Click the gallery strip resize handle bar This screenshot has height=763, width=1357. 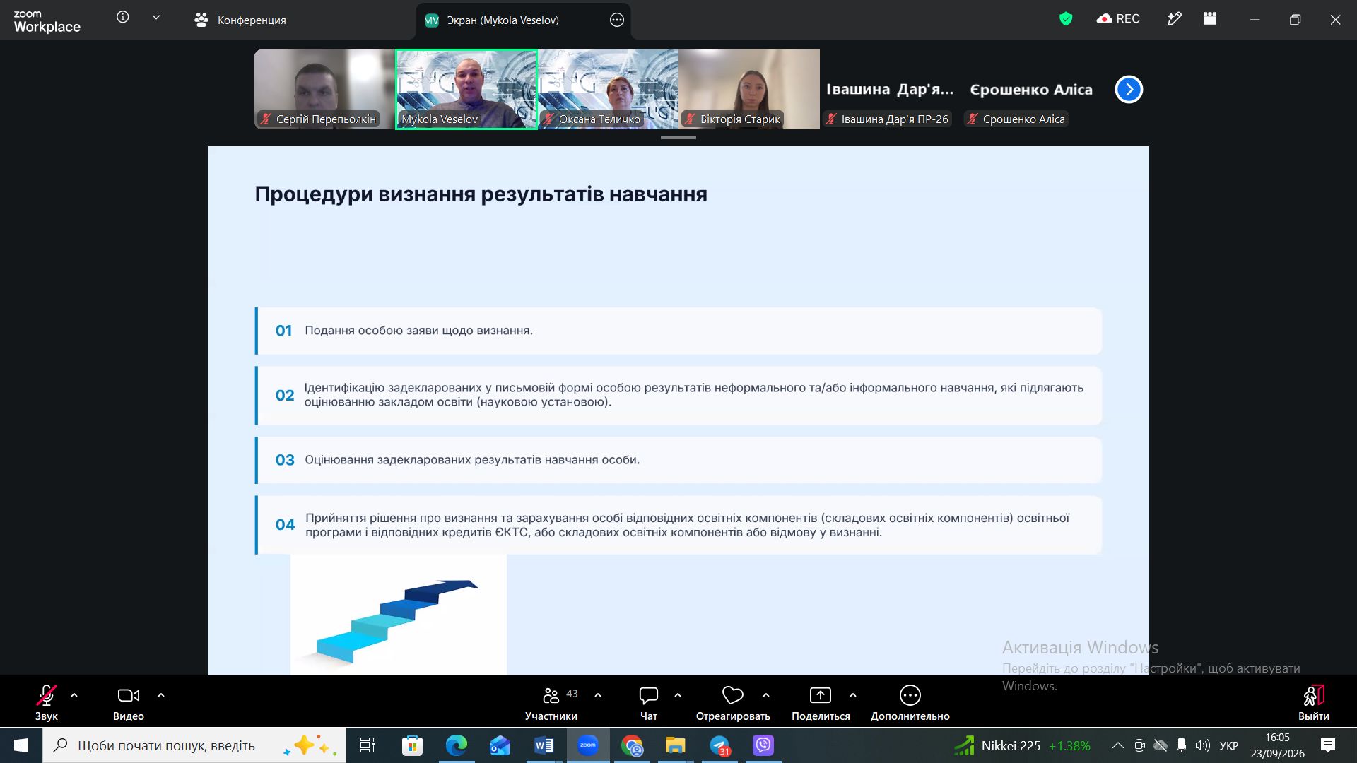coord(678,137)
